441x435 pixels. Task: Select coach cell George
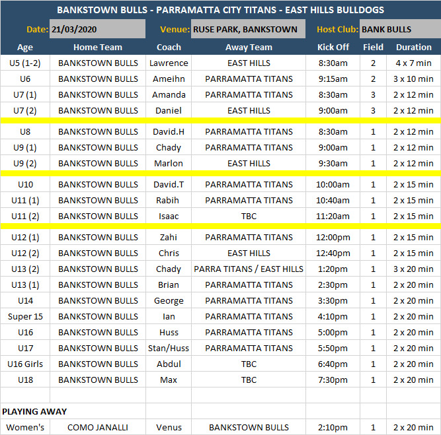click(169, 300)
